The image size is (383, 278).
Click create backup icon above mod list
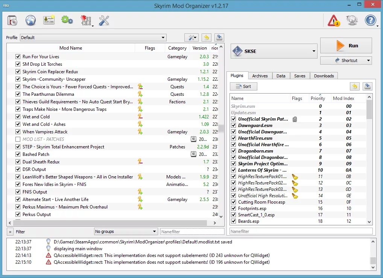[219, 38]
